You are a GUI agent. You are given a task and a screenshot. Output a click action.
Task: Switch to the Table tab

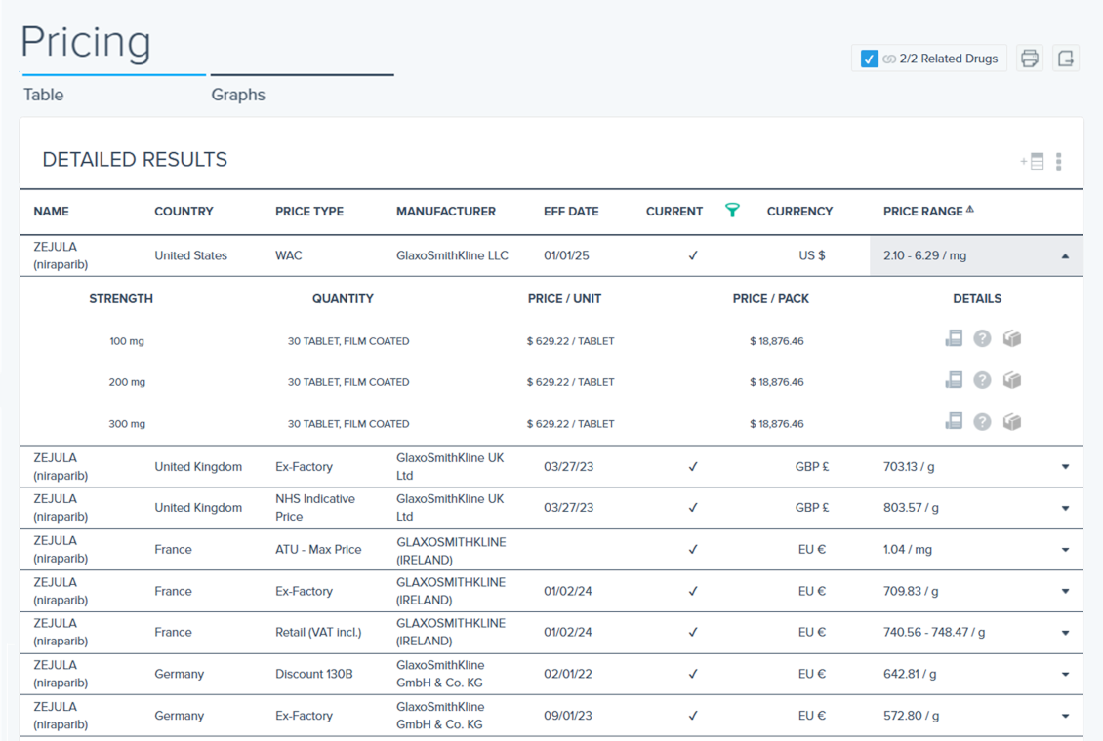[44, 95]
